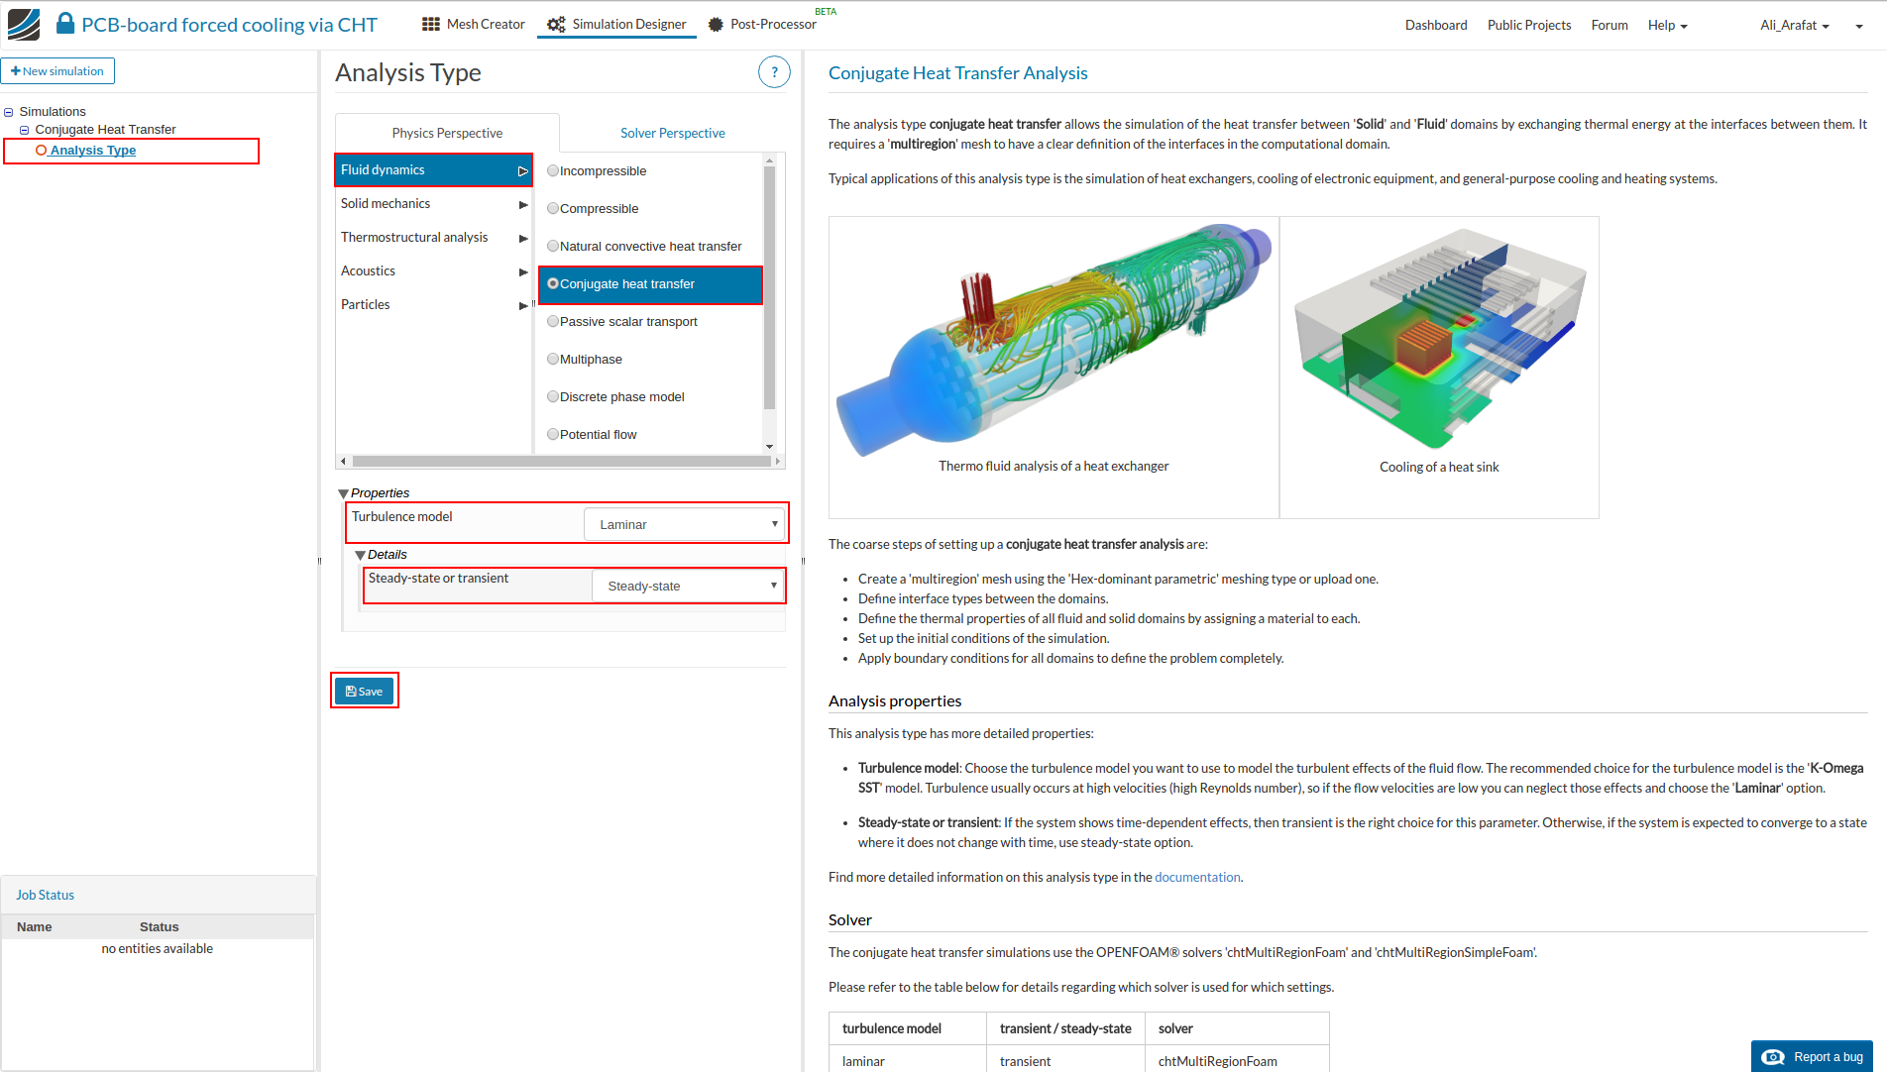Click the heat exchanger thumbnail image
Image resolution: width=1887 pixels, height=1072 pixels.
(1054, 342)
